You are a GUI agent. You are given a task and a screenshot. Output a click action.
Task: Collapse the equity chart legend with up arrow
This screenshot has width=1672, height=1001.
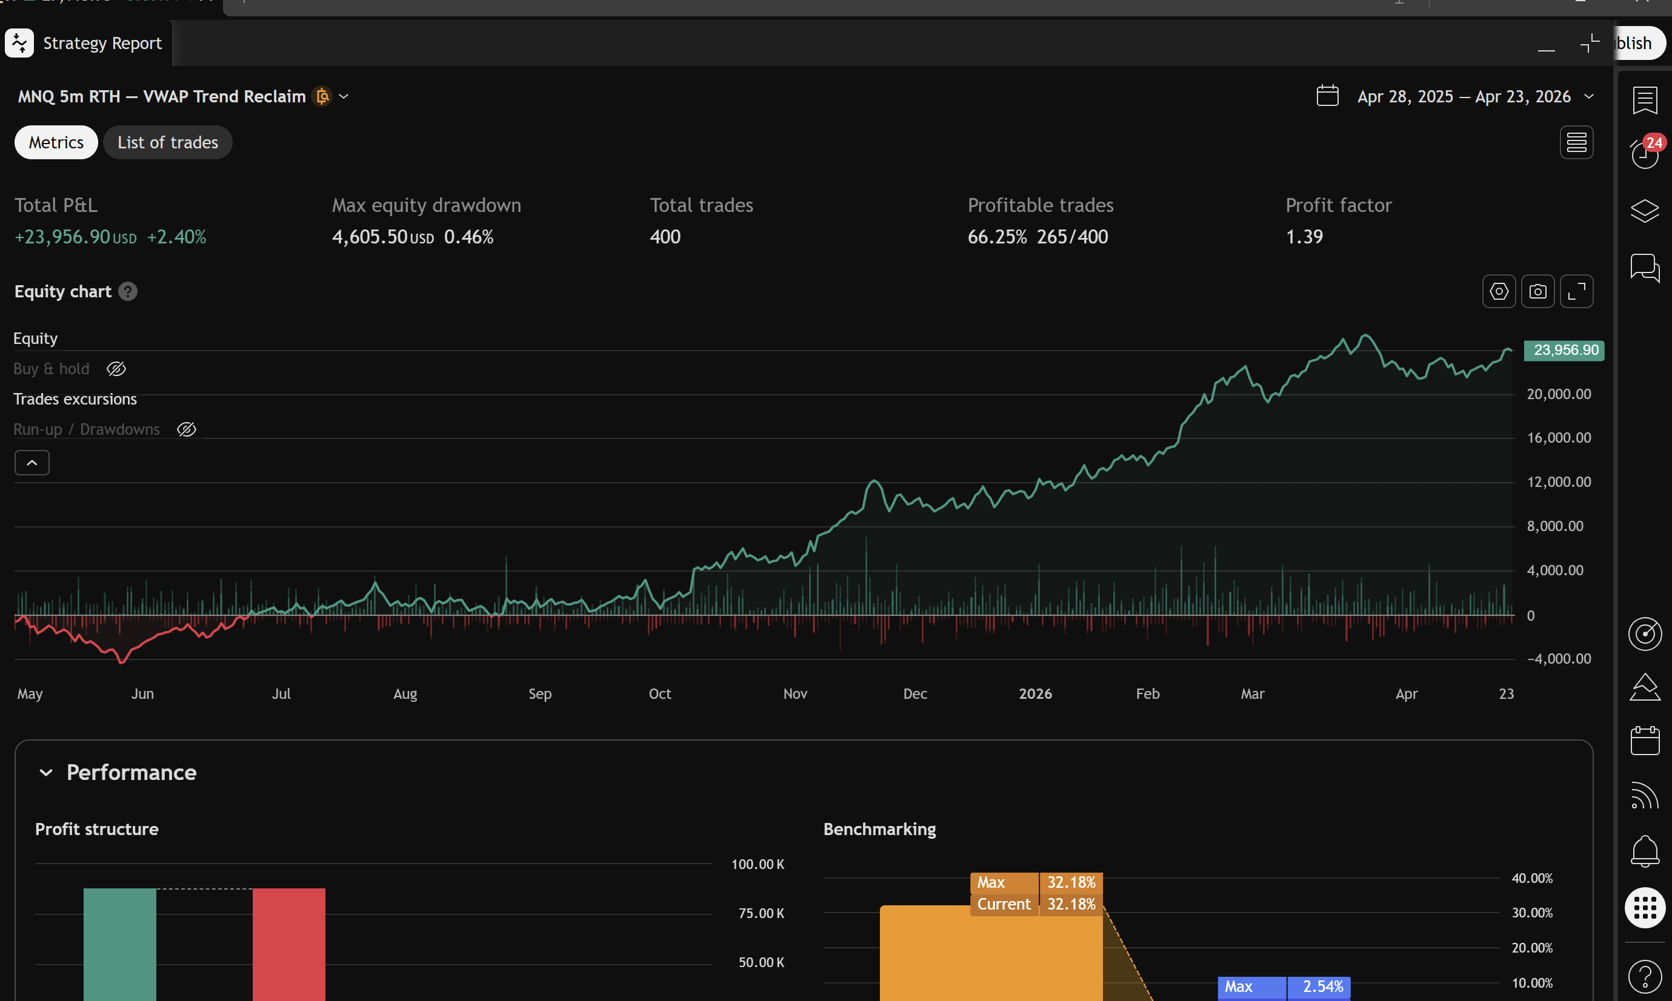[32, 463]
